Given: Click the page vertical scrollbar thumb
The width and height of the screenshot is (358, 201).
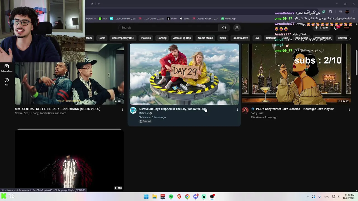Looking at the screenshot, I should (x=356, y=63).
